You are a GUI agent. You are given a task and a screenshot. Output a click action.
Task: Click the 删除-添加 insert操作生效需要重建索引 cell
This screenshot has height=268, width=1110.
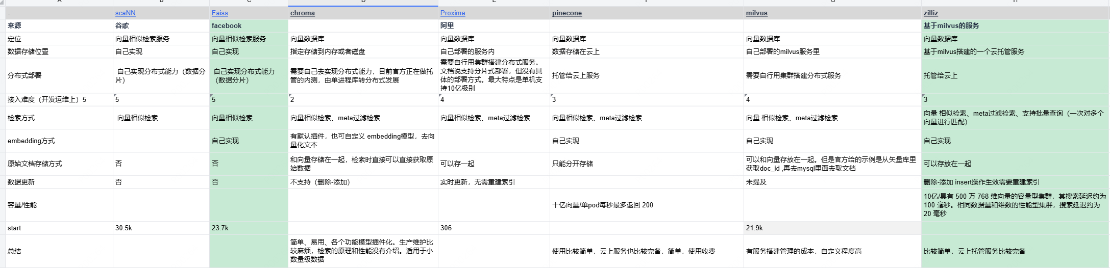[x=1015, y=182]
